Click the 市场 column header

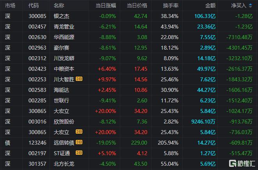(x=10, y=5)
